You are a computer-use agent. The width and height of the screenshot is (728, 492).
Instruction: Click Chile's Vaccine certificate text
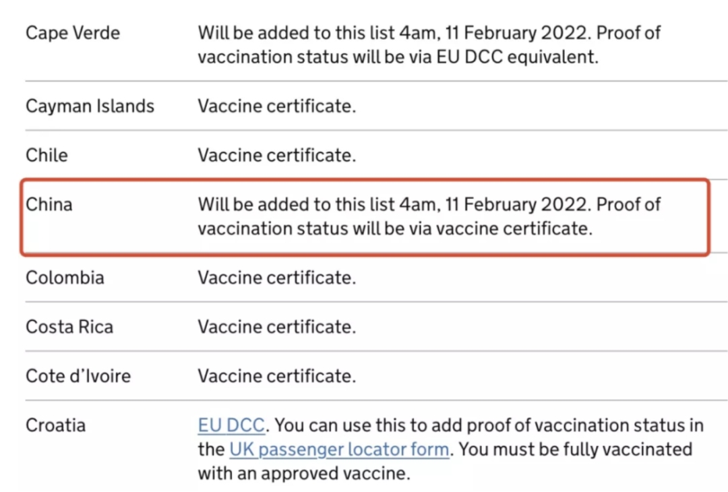click(x=277, y=155)
